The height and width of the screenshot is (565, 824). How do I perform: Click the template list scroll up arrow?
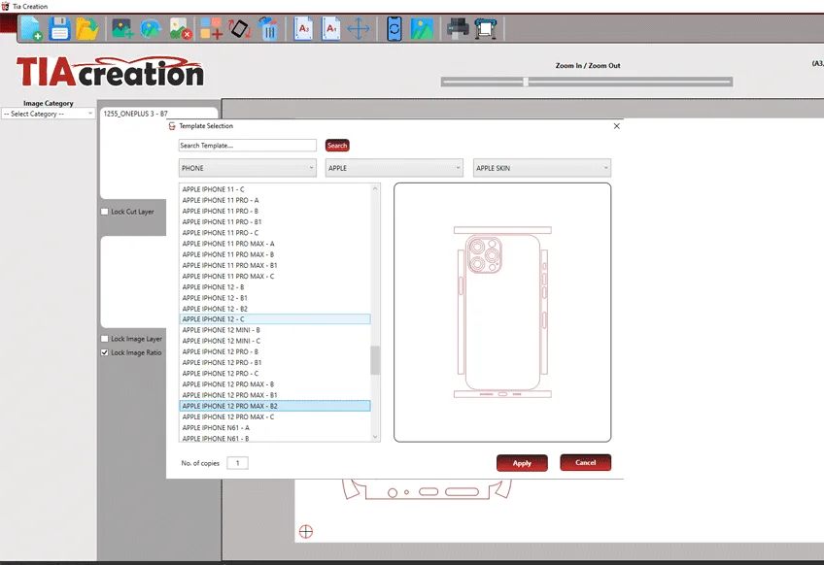click(x=375, y=188)
